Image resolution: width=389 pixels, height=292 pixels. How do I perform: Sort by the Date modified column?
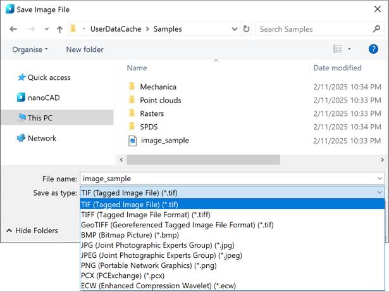coord(337,68)
